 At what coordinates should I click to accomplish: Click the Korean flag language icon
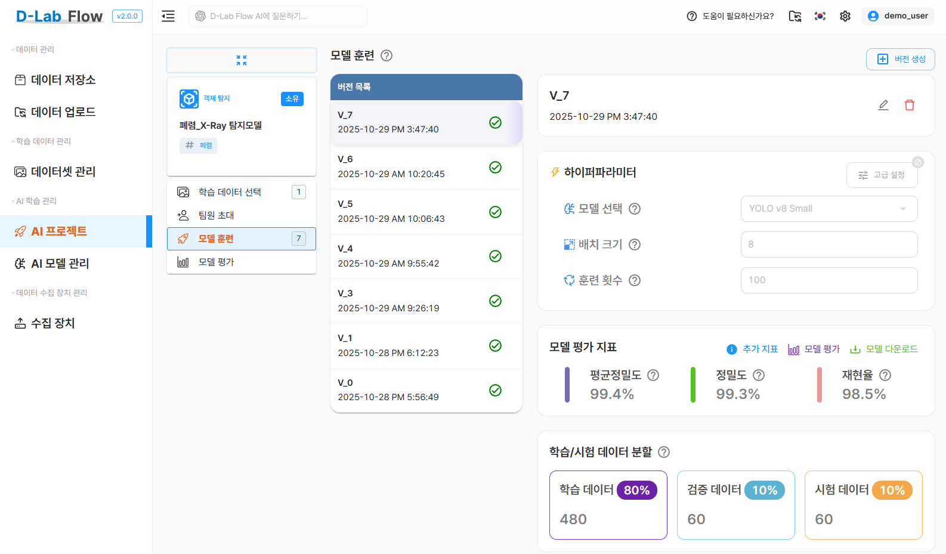coord(820,16)
